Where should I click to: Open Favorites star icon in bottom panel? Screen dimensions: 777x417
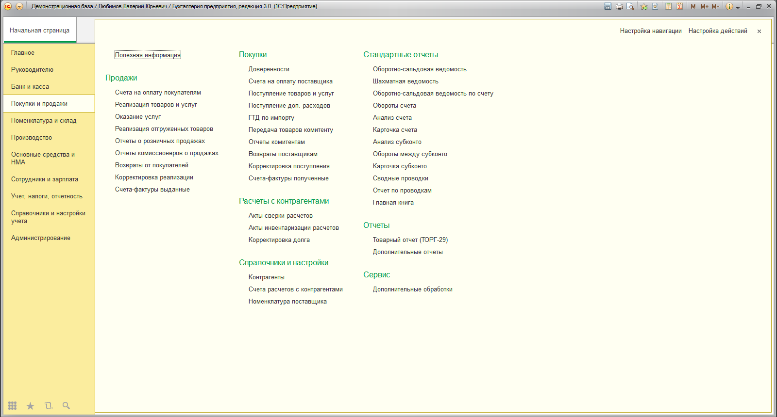30,406
